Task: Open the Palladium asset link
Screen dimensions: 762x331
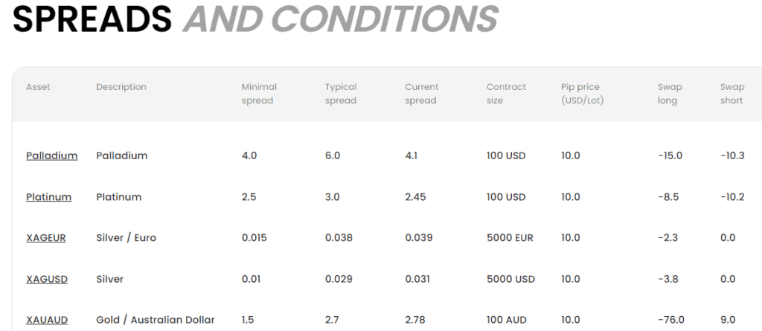Action: point(51,155)
